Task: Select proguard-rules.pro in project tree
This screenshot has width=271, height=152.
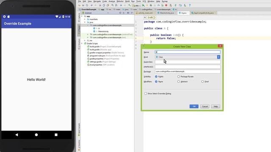Action: [97, 56]
